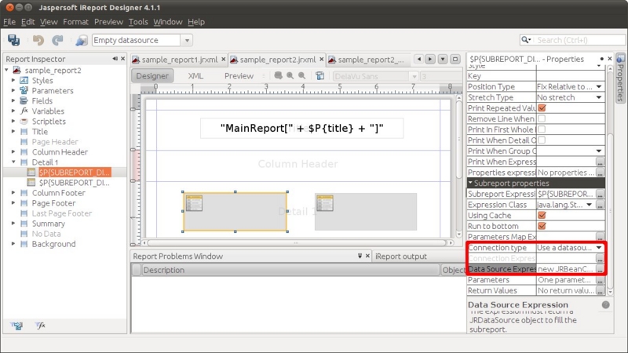Collapse the sample_report2 root node
Viewport: 628px width, 353px height.
pos(6,70)
